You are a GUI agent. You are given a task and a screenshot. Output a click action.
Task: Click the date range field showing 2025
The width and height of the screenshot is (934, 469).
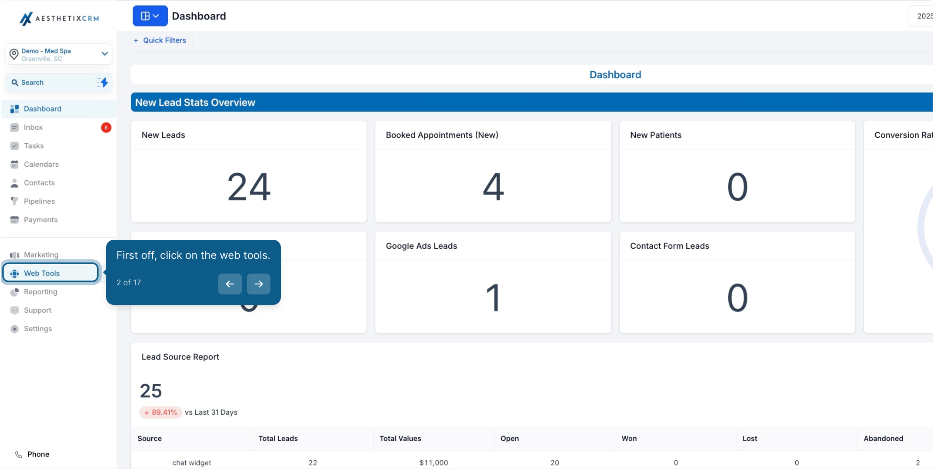point(921,16)
